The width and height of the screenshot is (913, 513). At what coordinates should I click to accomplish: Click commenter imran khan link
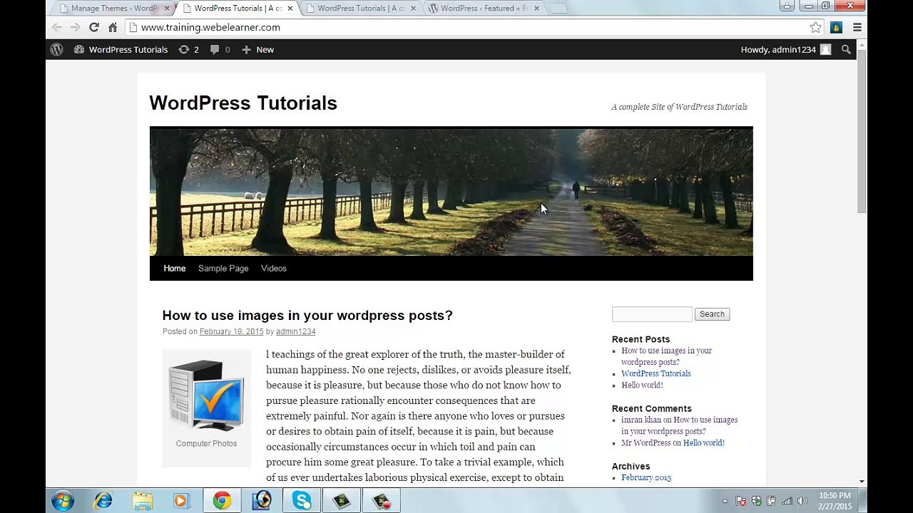point(641,420)
